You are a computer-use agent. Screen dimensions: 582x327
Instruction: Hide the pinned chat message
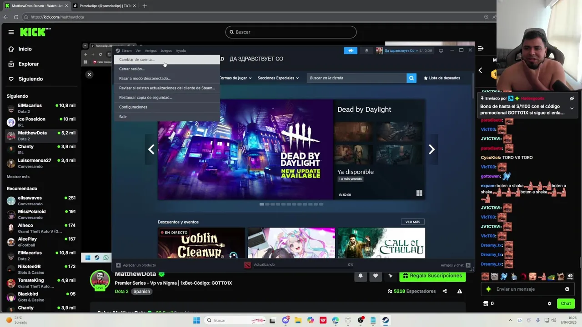coord(572,98)
